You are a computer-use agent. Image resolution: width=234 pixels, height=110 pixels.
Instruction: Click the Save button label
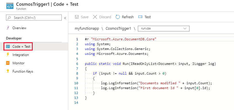pos(85,17)
